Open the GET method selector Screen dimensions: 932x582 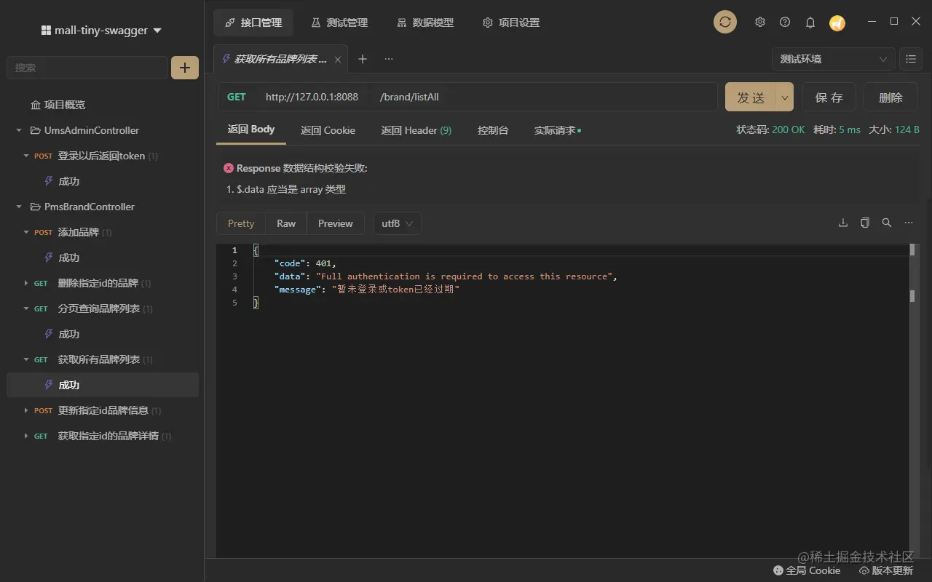pyautogui.click(x=237, y=97)
